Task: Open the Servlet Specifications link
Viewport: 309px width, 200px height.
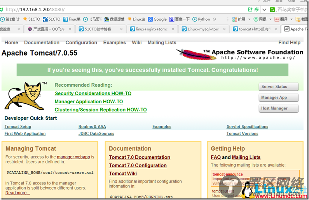Action: click(x=247, y=127)
